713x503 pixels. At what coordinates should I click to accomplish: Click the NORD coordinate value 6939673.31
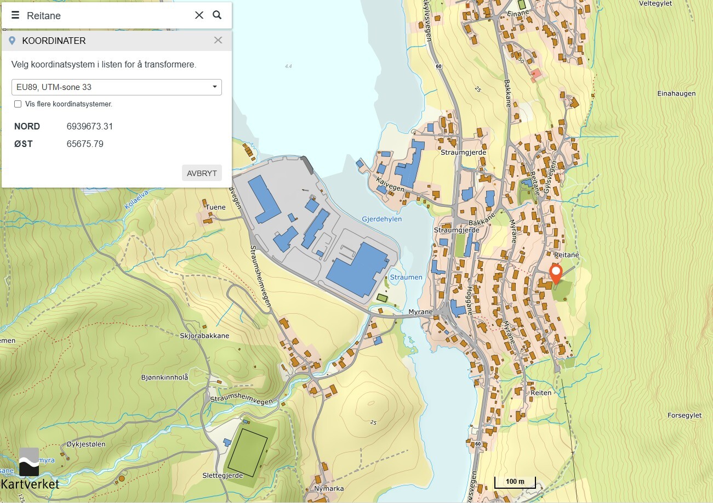click(x=90, y=126)
